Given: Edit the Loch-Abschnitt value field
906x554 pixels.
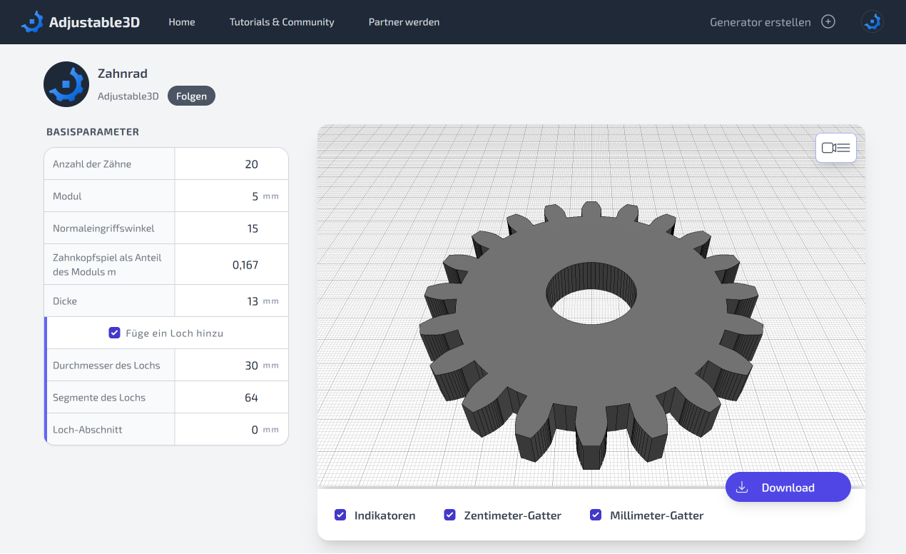Looking at the screenshot, I should pos(231,429).
